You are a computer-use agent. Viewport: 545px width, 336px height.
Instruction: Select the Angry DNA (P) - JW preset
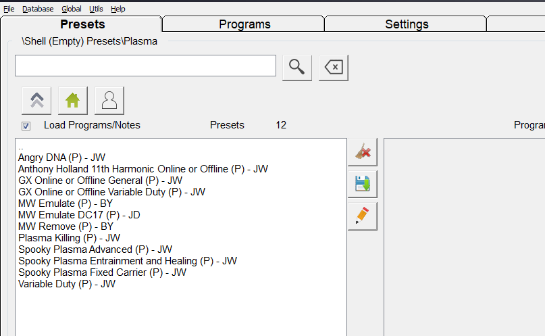point(62,158)
